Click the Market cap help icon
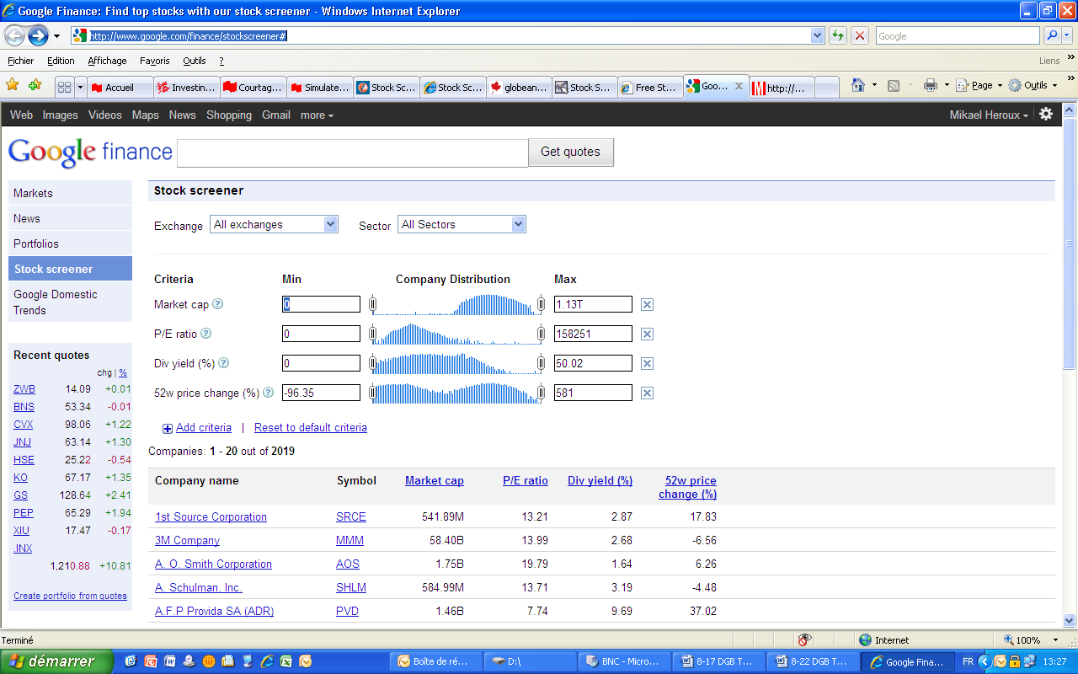This screenshot has width=1078, height=674. pyautogui.click(x=218, y=304)
